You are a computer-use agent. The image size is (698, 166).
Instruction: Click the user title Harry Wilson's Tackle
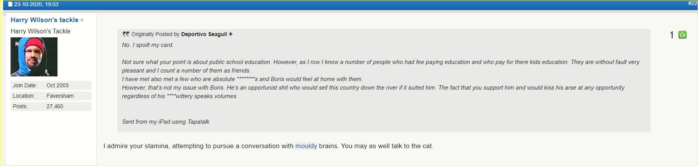(x=40, y=31)
